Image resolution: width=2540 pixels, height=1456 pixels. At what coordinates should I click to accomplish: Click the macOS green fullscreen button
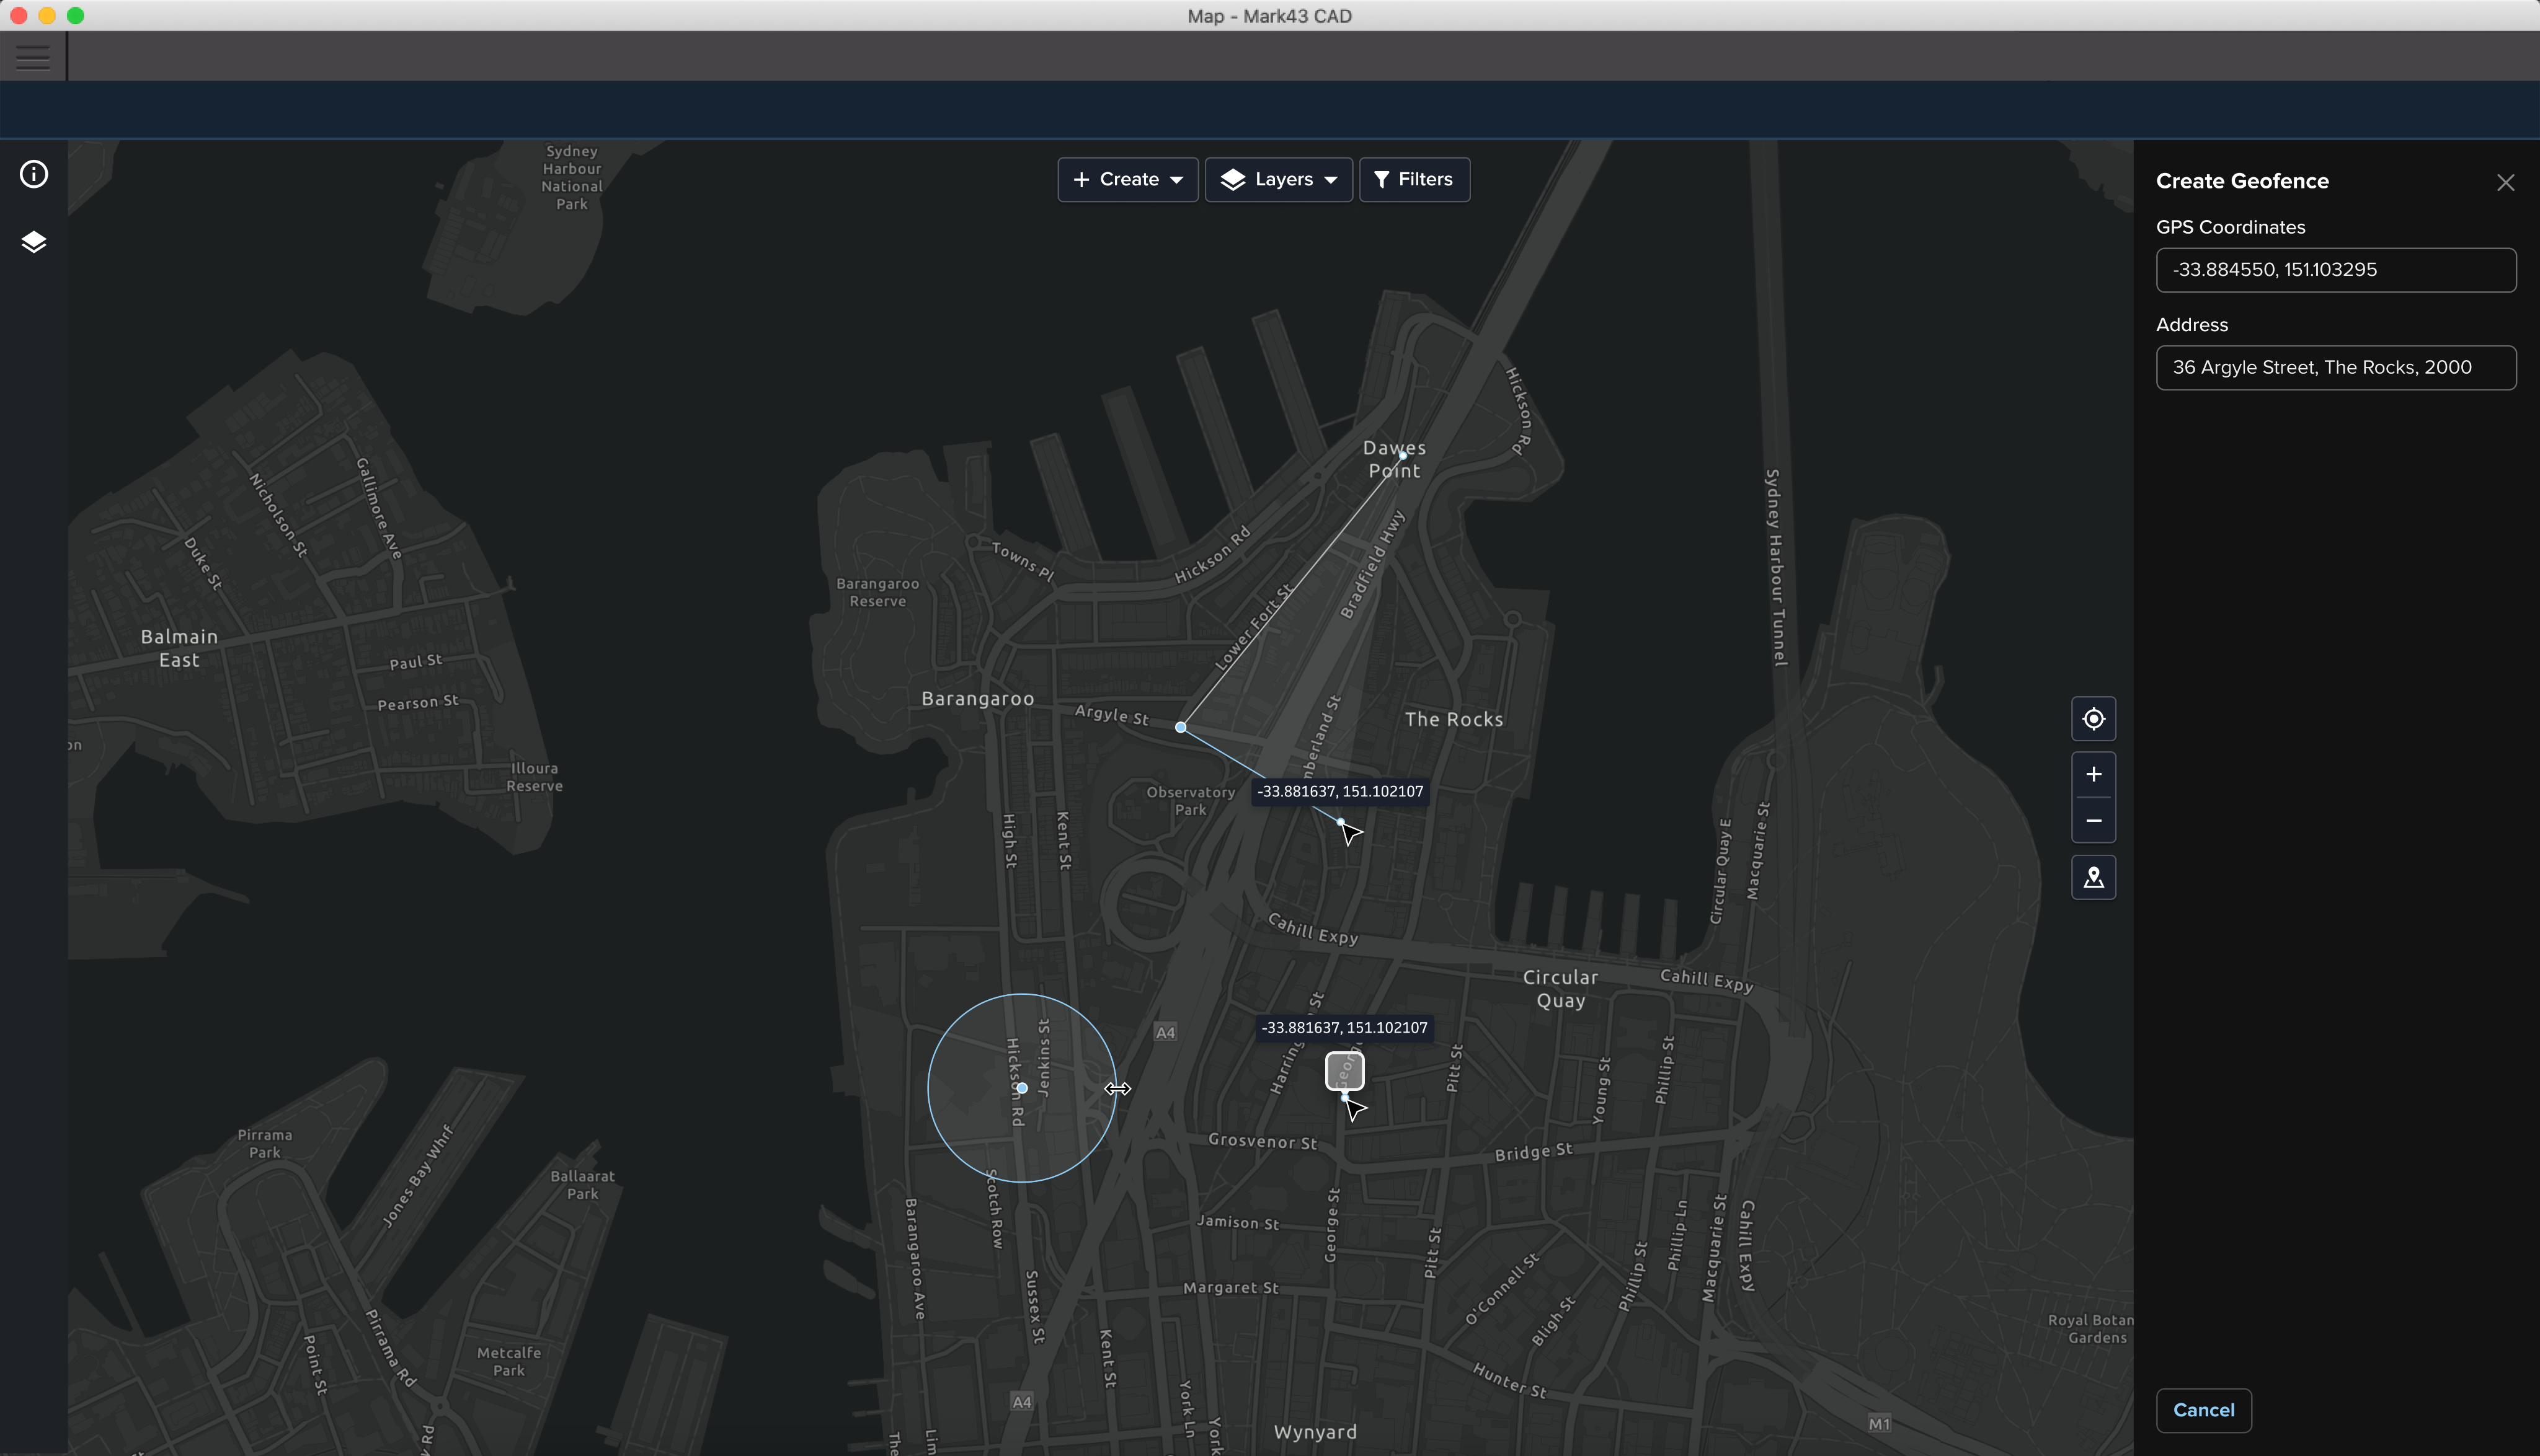[76, 15]
